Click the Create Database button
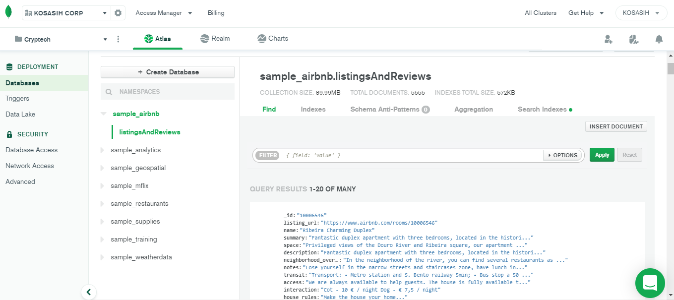This screenshot has width=674, height=300. [168, 72]
